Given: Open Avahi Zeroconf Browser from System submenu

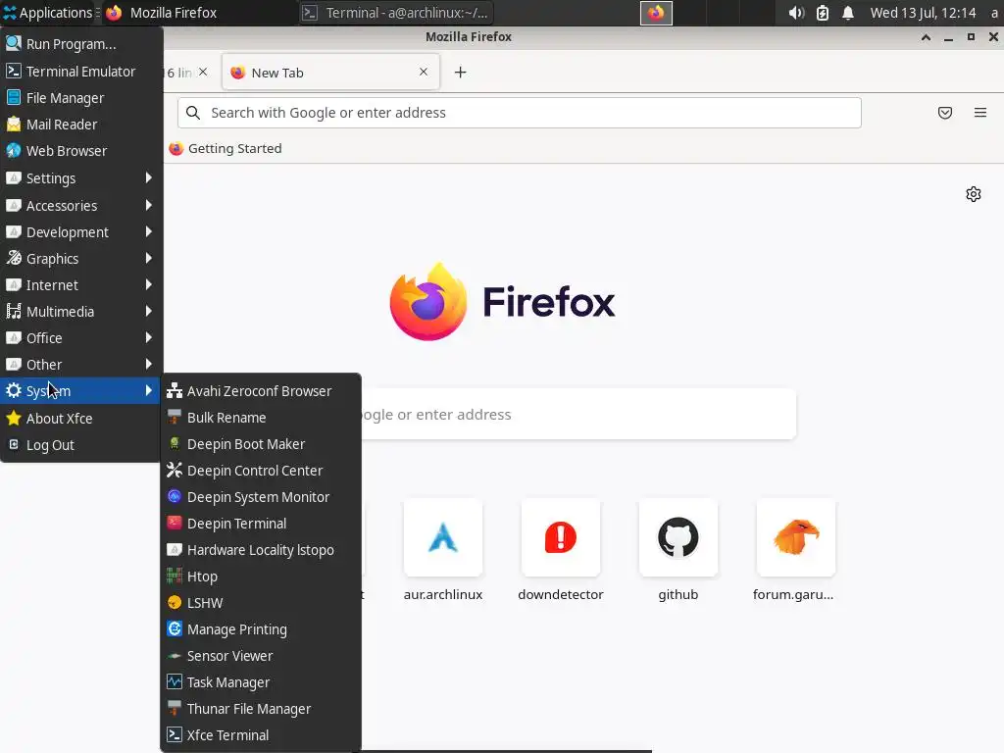Looking at the screenshot, I should click(x=260, y=390).
